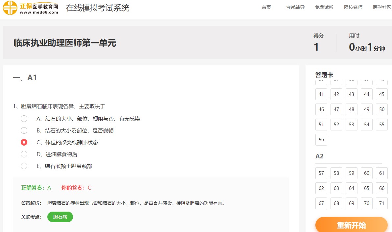Image resolution: width=392 pixels, height=232 pixels.
Task: Open the 免费试听 link
Action: pos(324,7)
